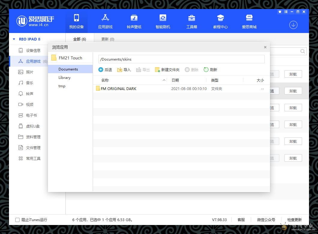Refresh the file list with 刷新
318x234 pixels.
click(x=210, y=70)
